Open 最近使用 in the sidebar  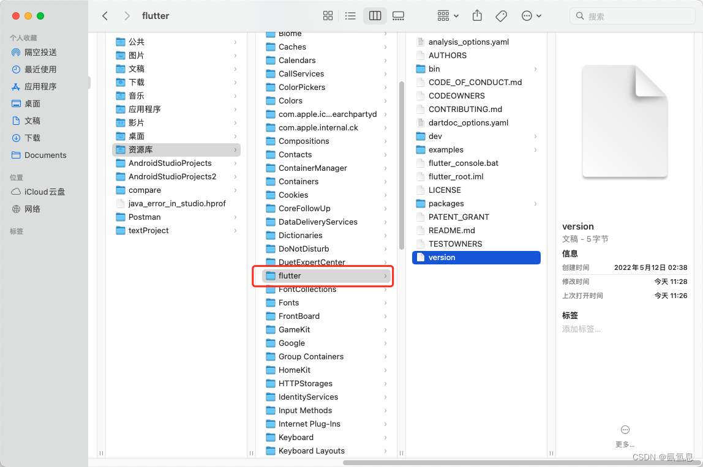point(40,69)
